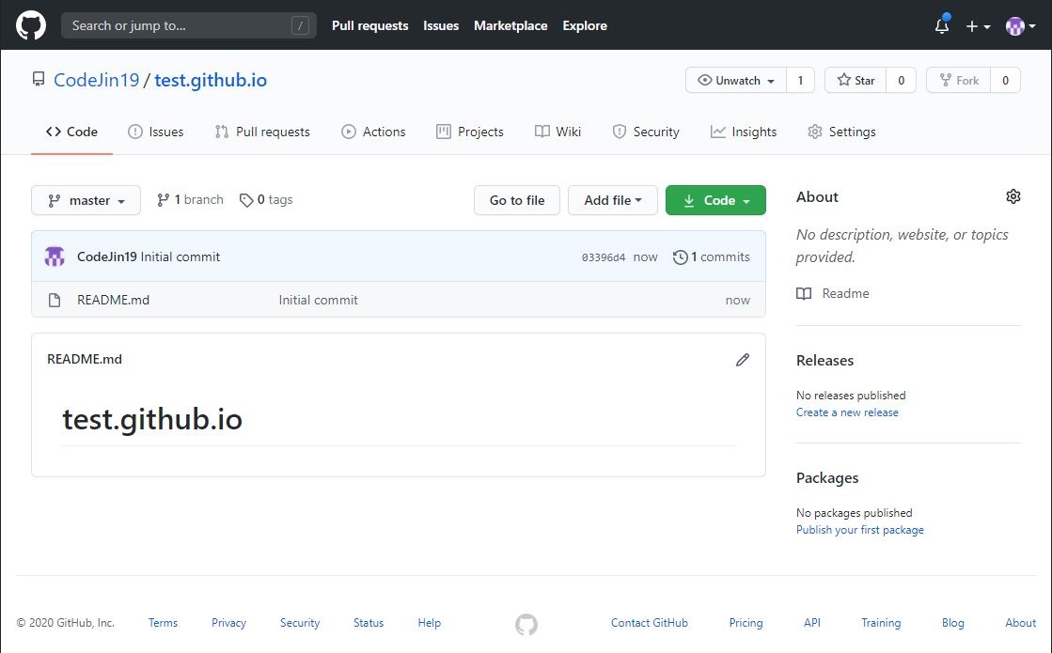The height and width of the screenshot is (653, 1052).
Task: Focus the Search or jump to field
Action: pyautogui.click(x=189, y=25)
